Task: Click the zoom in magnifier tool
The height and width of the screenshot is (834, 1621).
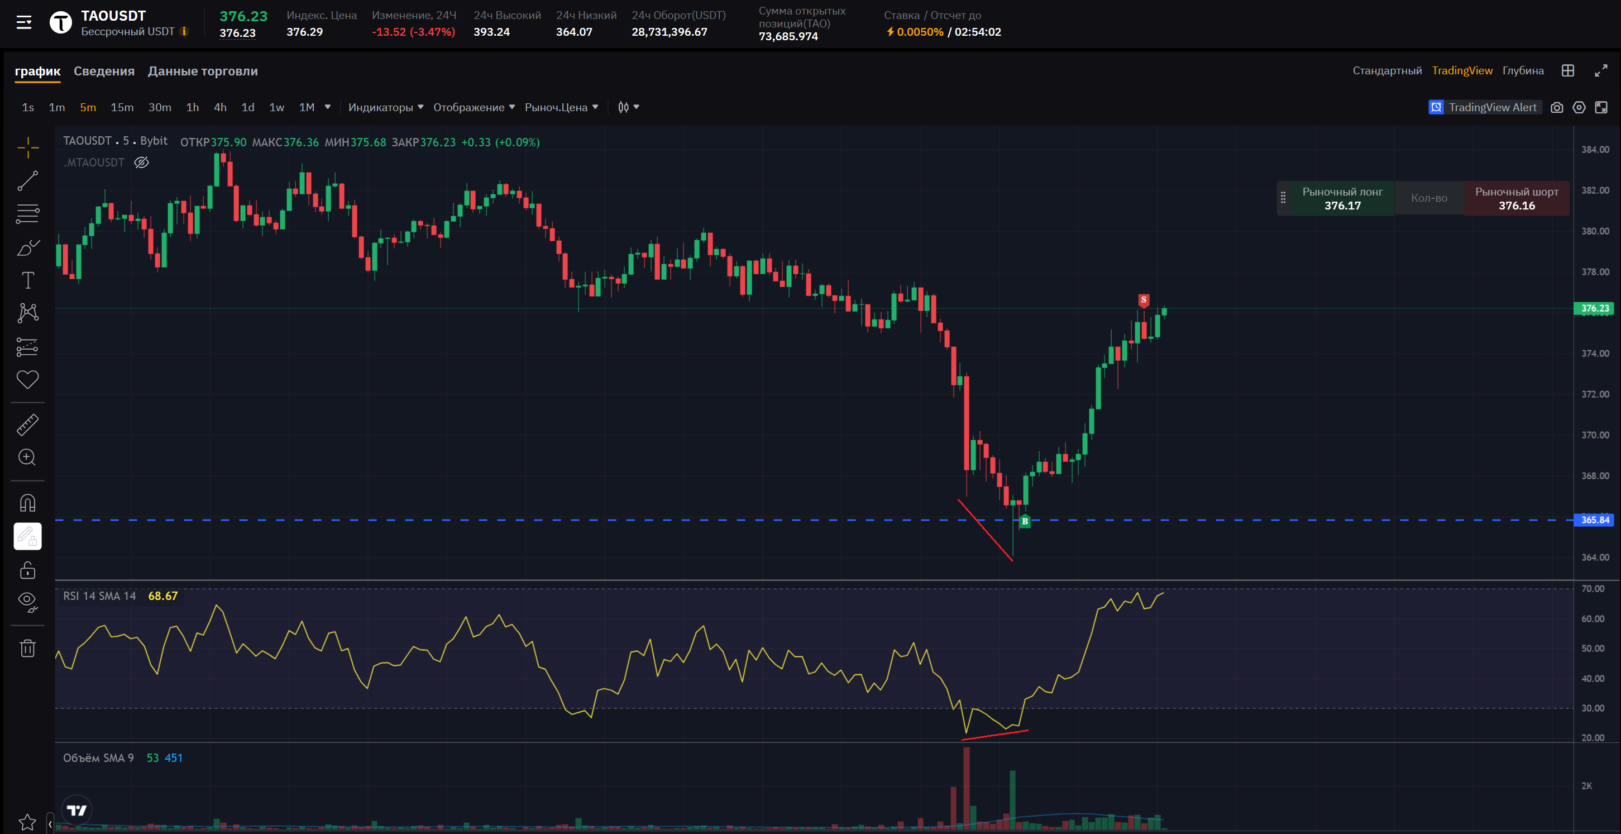Action: [28, 457]
